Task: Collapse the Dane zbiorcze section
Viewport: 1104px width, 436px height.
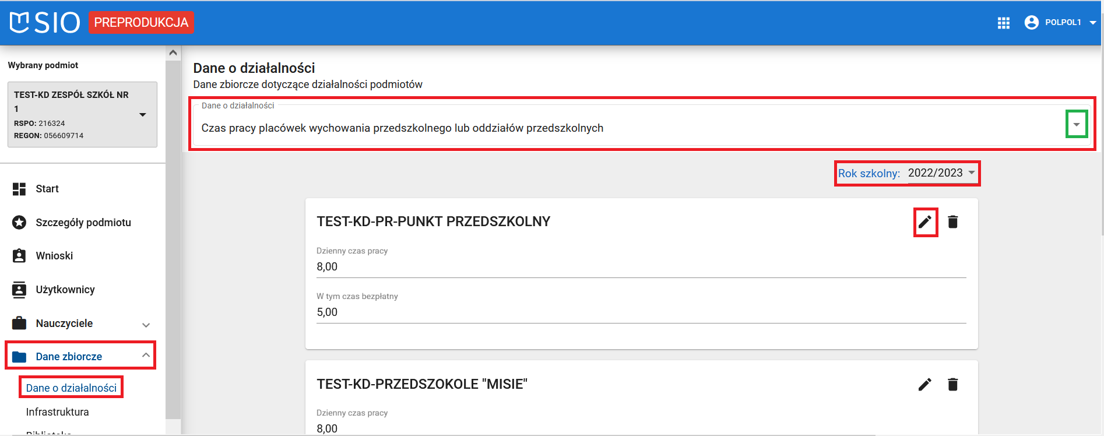Action: (x=146, y=355)
